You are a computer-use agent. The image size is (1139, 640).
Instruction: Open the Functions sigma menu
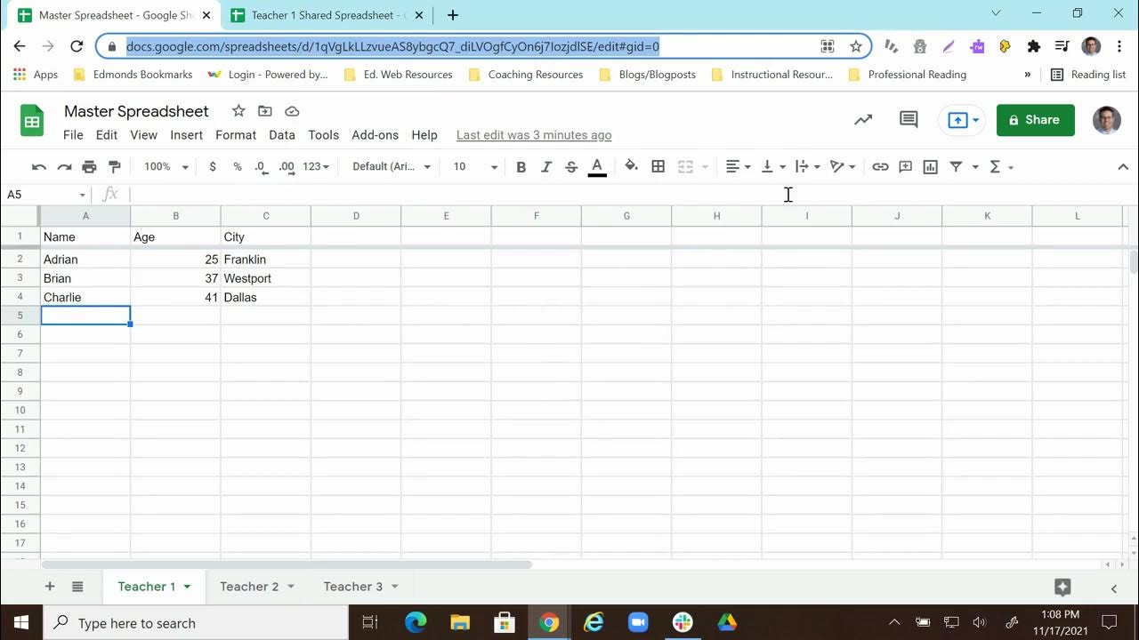[1001, 166]
